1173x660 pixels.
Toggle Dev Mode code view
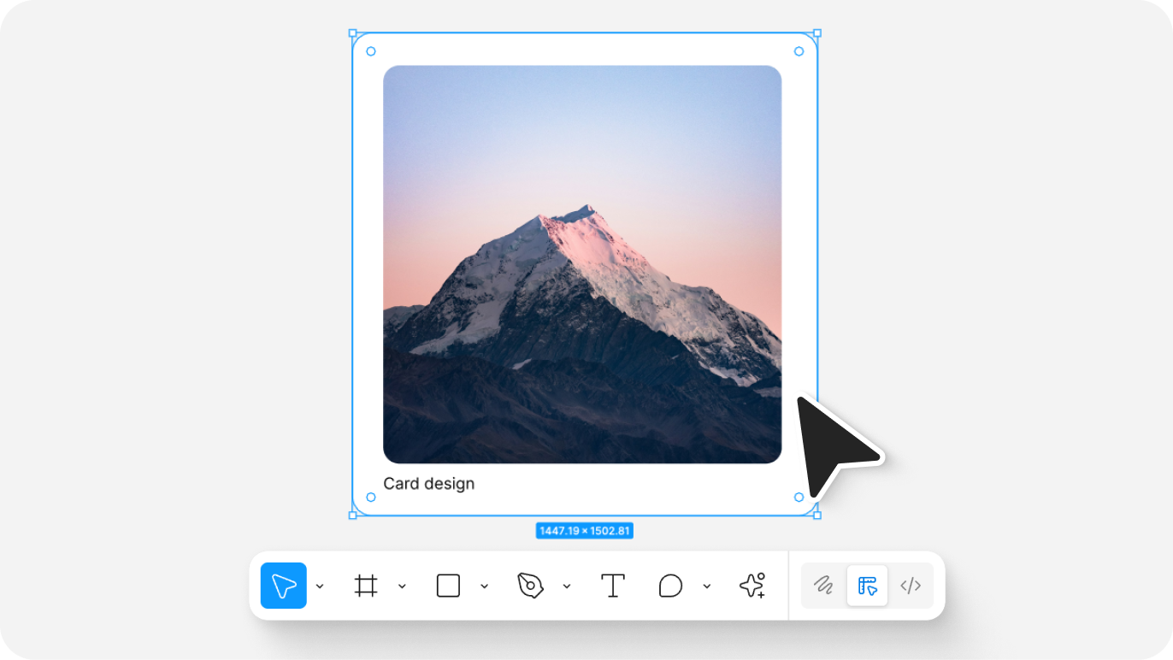[911, 586]
